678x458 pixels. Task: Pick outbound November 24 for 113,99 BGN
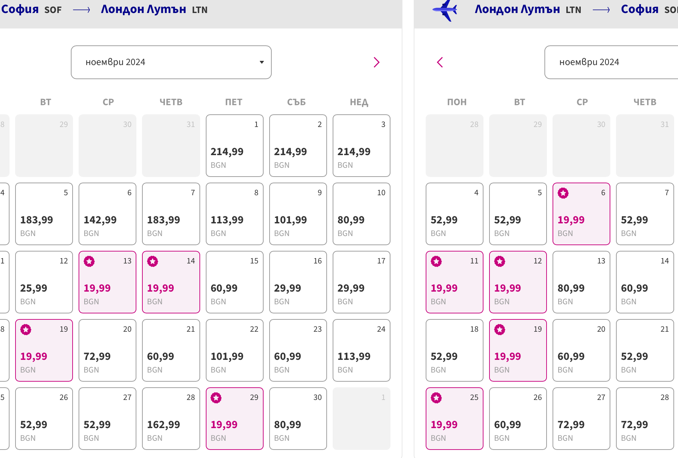pos(361,350)
